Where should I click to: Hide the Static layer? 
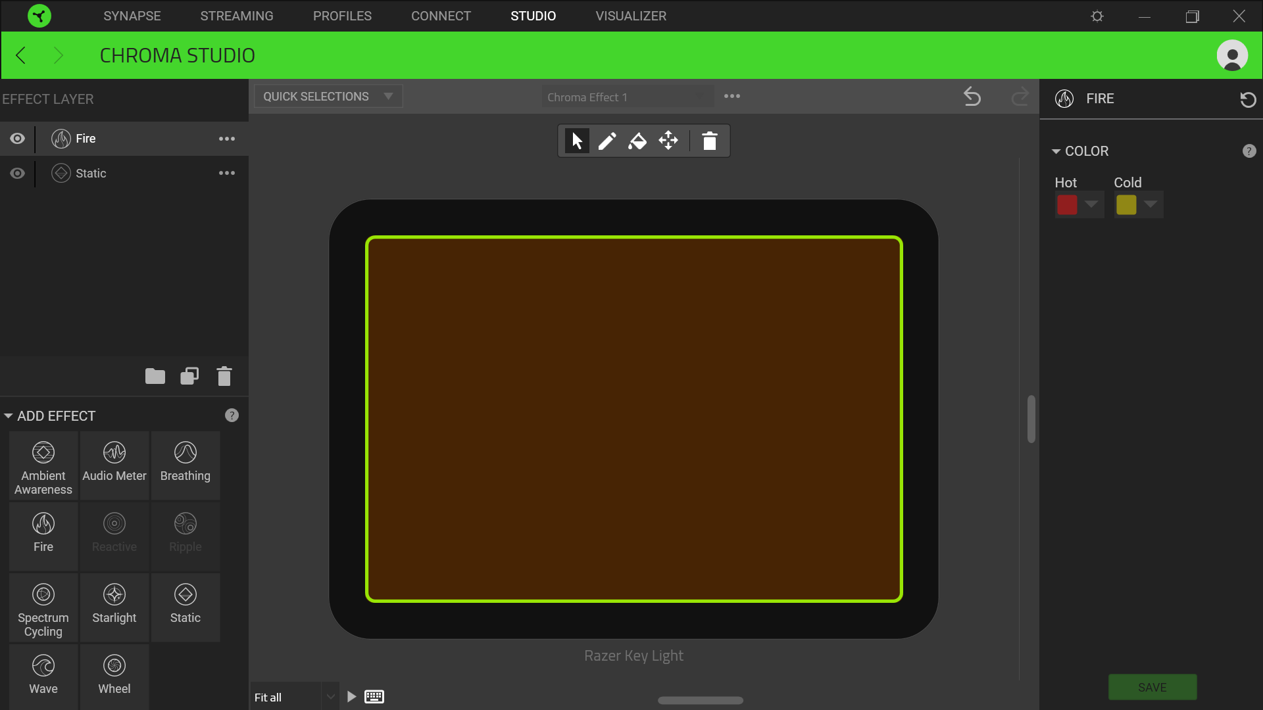[x=18, y=173]
